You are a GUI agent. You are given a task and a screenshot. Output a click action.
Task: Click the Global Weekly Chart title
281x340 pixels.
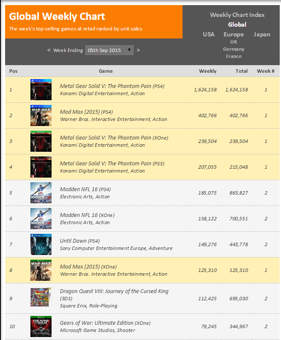pos(57,16)
